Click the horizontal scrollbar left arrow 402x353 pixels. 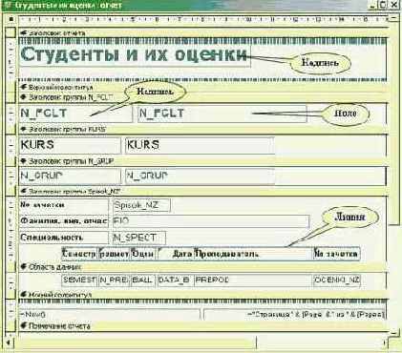tap(9, 343)
